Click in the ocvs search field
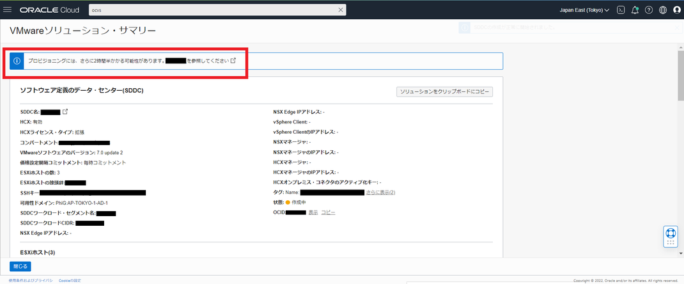 pyautogui.click(x=213, y=10)
